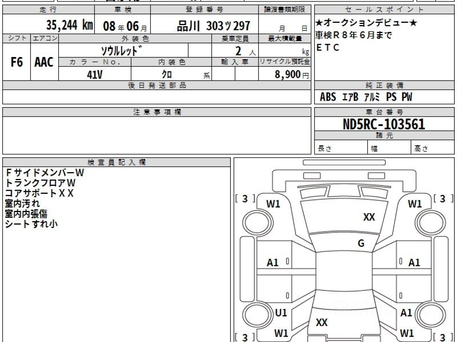Click the W1 mark on upper-left fender
The height and width of the screenshot is (342, 457).
273,204
